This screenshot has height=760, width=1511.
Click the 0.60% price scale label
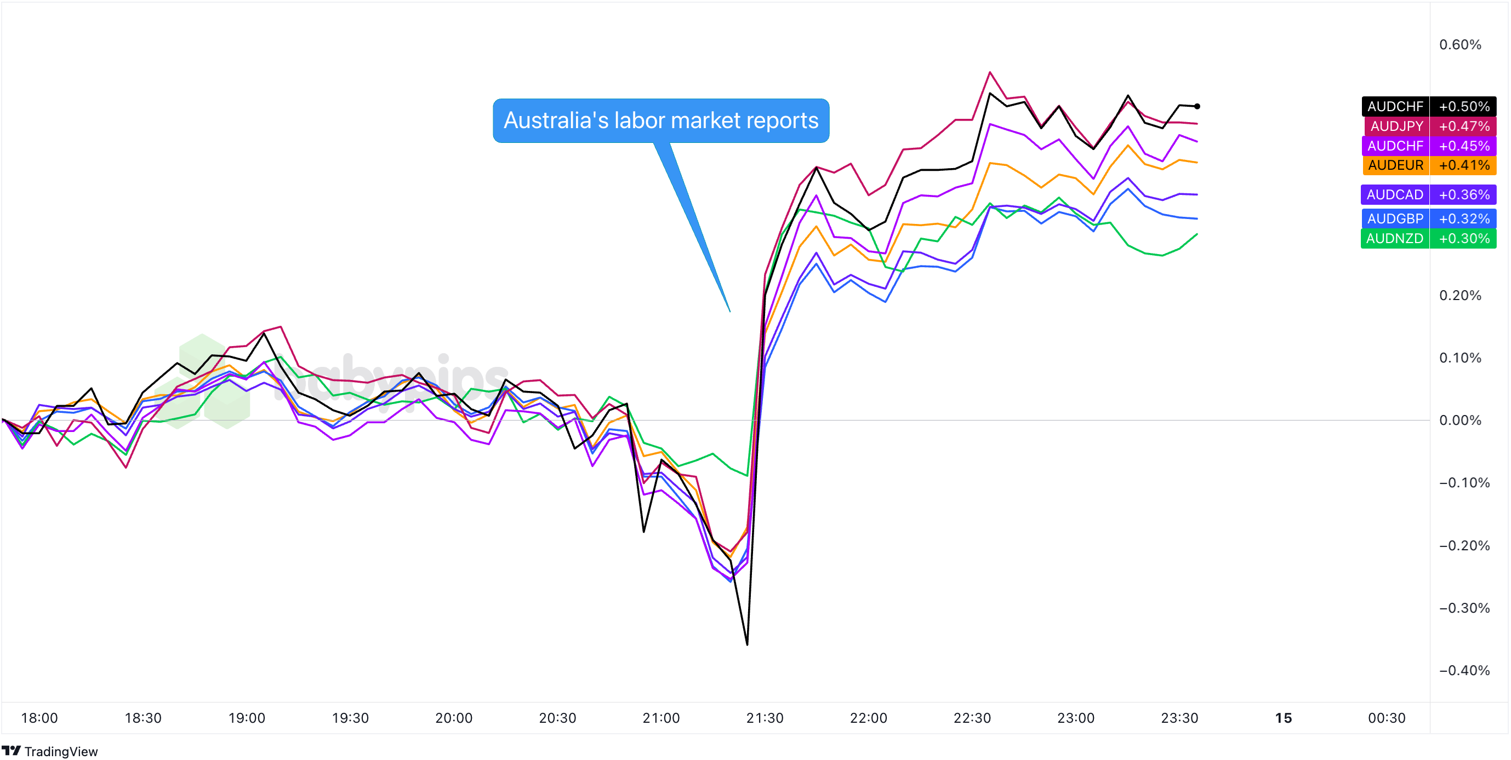[1461, 44]
